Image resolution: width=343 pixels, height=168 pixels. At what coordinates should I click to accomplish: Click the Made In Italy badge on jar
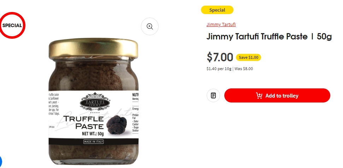94,142
